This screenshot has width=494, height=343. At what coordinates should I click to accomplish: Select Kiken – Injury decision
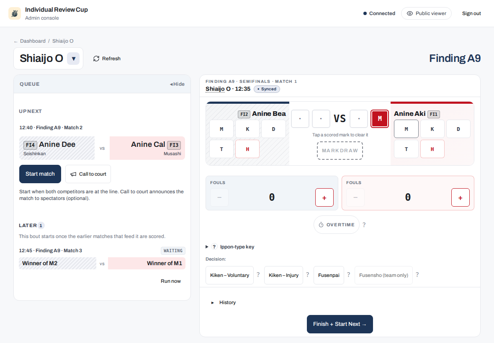pyautogui.click(x=283, y=275)
